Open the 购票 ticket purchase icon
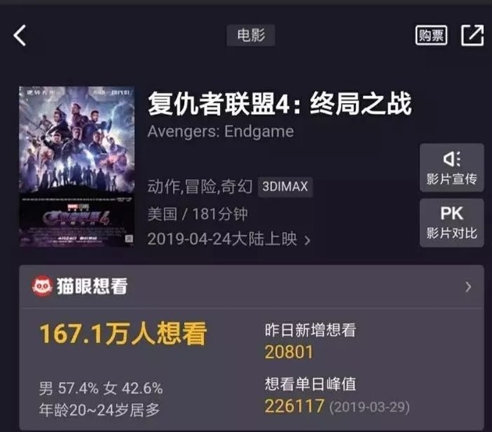 (431, 35)
